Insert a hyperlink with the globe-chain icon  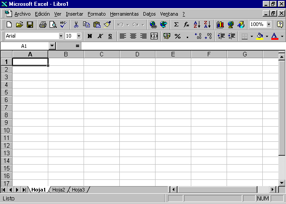coord(153,25)
